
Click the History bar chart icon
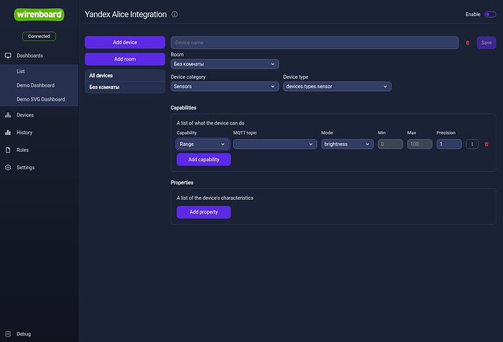[x=8, y=132]
